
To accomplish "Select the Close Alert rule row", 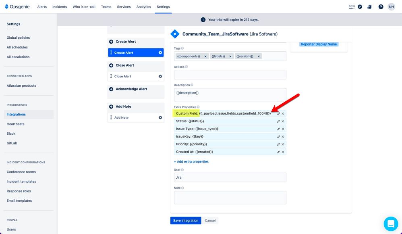I will click(x=136, y=76).
